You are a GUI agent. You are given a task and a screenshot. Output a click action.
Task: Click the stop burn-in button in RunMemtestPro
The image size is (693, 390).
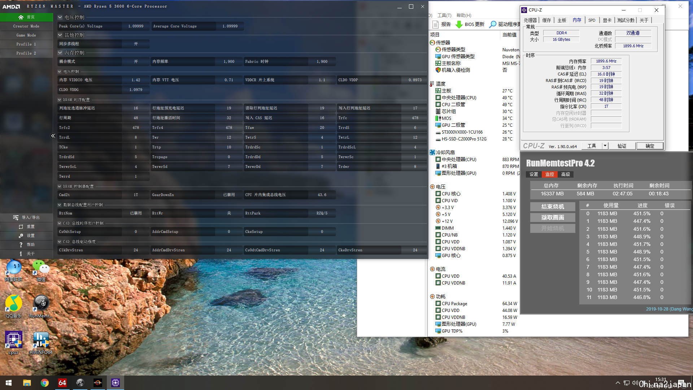coord(553,207)
